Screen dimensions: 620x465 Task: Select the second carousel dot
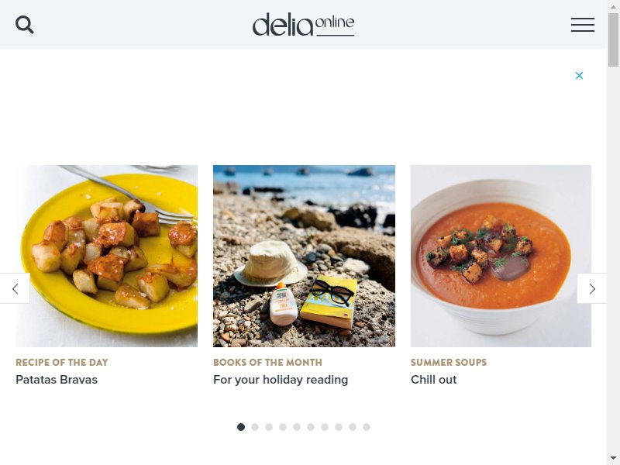pyautogui.click(x=255, y=427)
